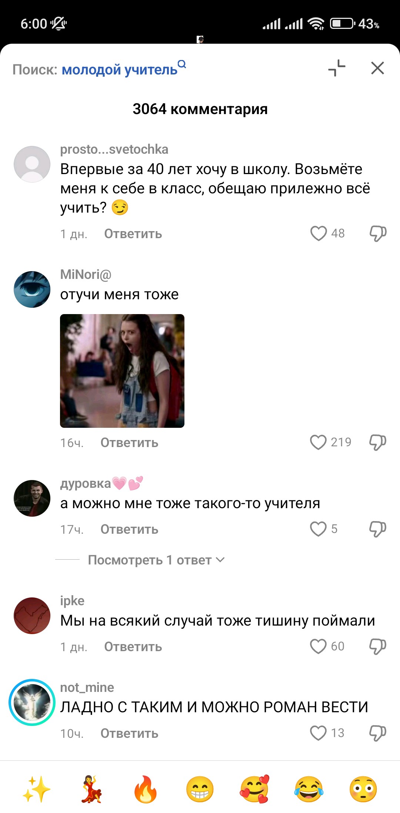
Task: Reply to MiNori@ via Ответить
Action: pyautogui.click(x=129, y=443)
